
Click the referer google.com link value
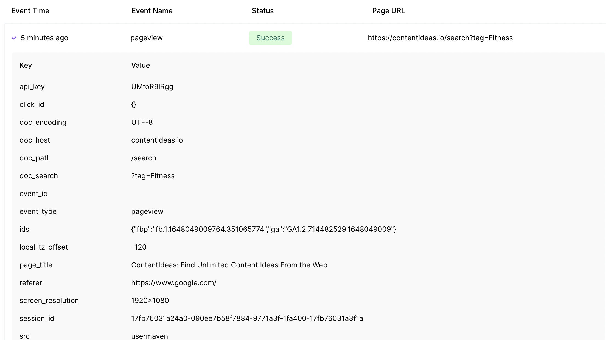click(174, 283)
